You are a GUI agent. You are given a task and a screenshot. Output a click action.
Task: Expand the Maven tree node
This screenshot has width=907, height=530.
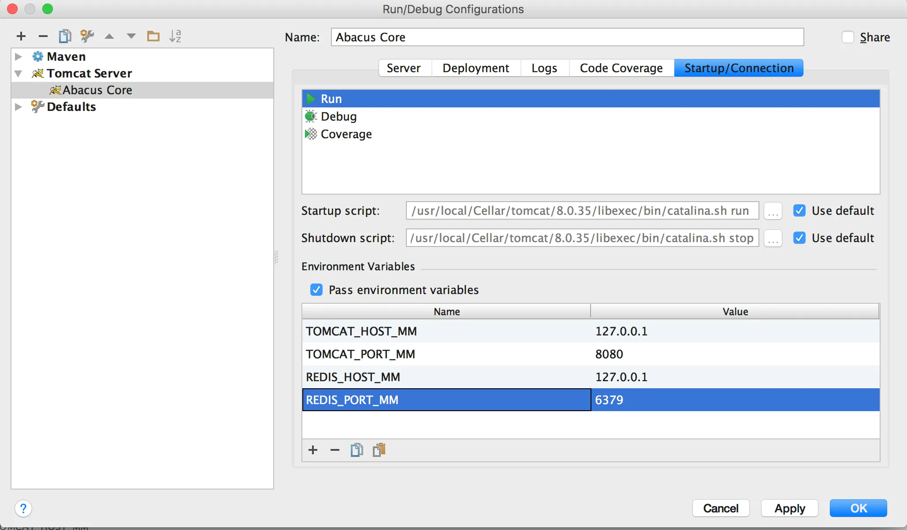[x=19, y=56]
